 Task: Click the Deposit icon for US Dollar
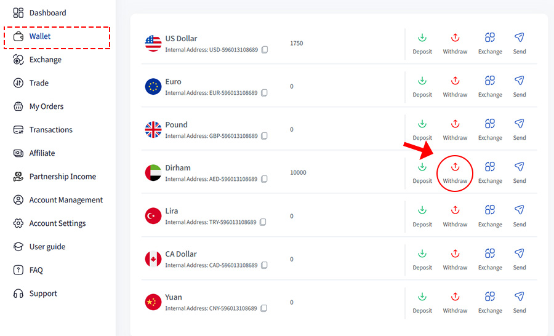422,37
